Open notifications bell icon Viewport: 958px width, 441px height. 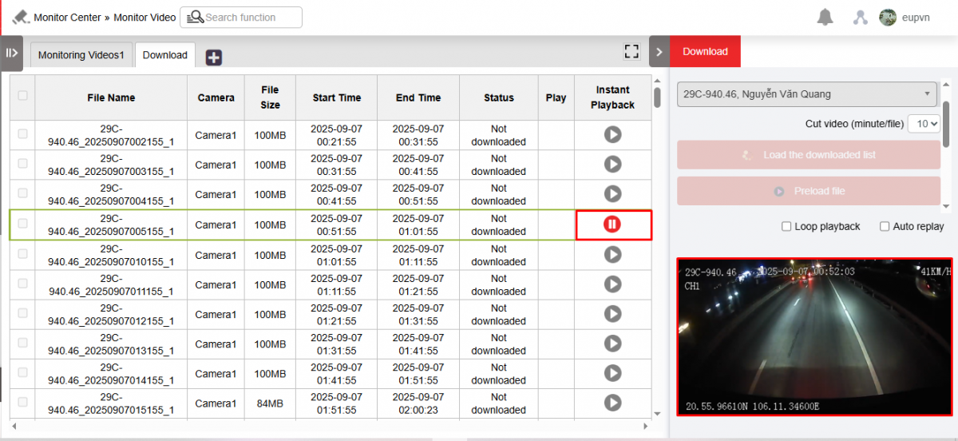(825, 17)
